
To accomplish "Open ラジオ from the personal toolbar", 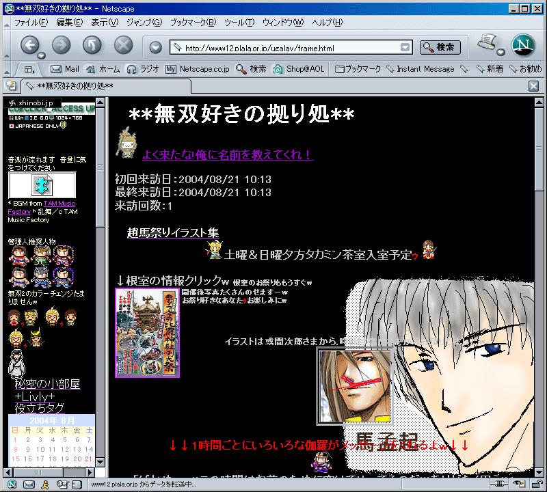I will (143, 69).
